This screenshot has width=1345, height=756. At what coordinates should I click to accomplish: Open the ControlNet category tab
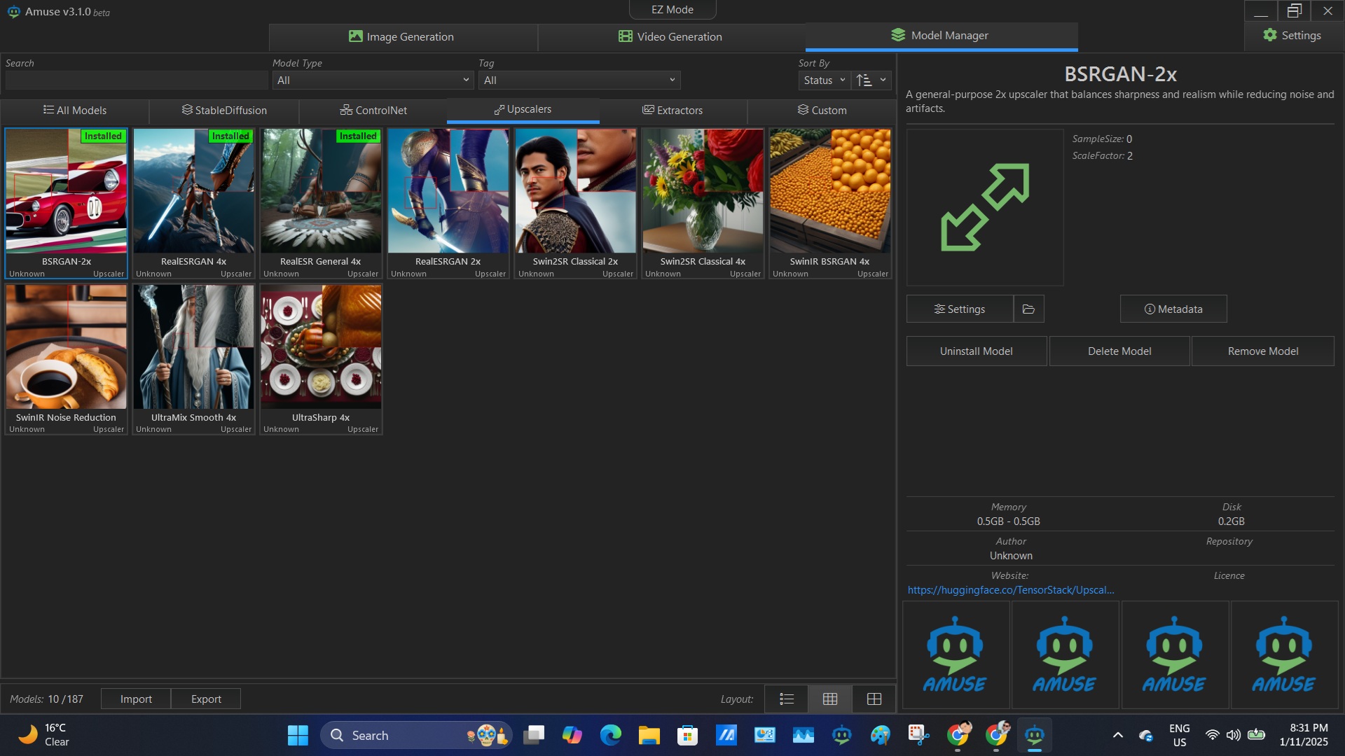(x=373, y=110)
